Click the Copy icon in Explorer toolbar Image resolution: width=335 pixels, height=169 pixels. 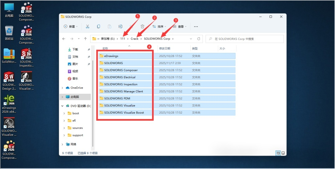click(x=99, y=26)
